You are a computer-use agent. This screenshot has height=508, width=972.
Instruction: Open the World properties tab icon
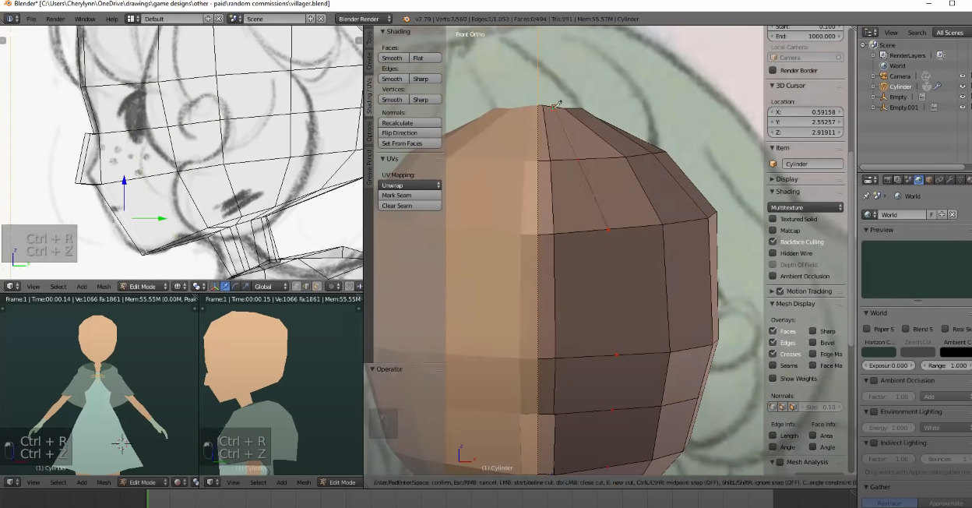tap(918, 180)
